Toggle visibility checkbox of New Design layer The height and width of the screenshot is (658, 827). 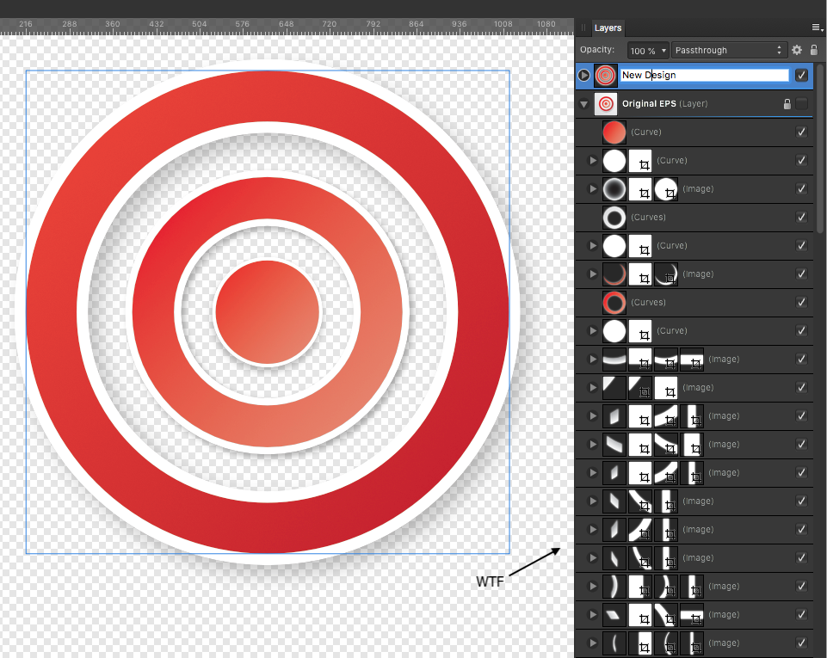coord(802,76)
